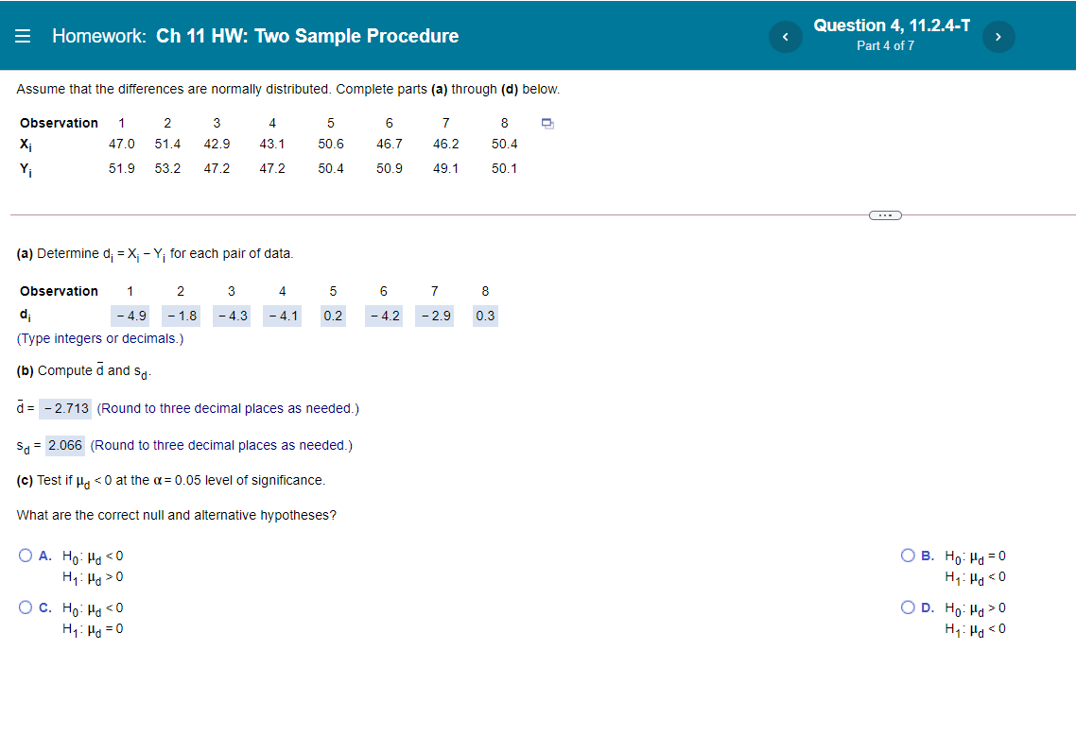Screen dimensions: 1076x736
Task: Select answer choice B for the hypotheses
Action: [x=907, y=555]
